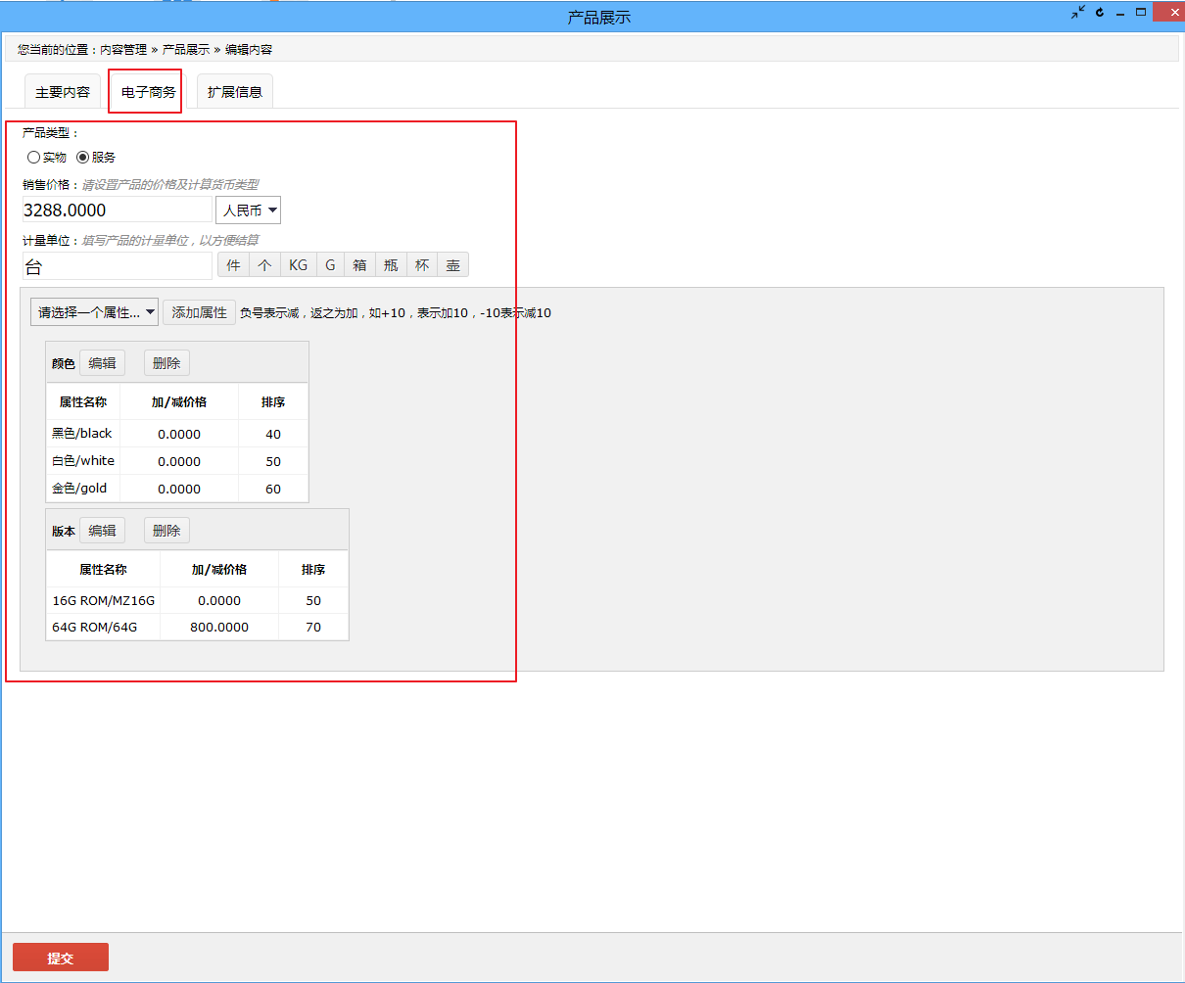Select the 件 unit quick button
The height and width of the screenshot is (983, 1185).
point(233,265)
